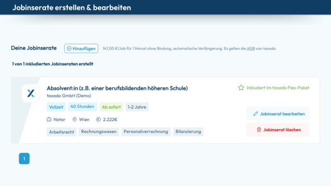This screenshot has height=186, width=331.
Task: Click the Deine Jobinserate heading
Action: coord(34,48)
